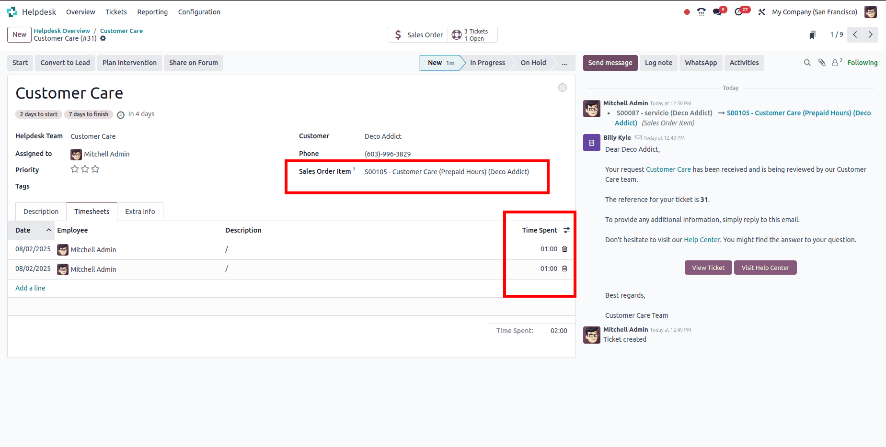Viewport: 886px width, 447px height.
Task: Switch to the Extra Info tab
Action: point(140,211)
